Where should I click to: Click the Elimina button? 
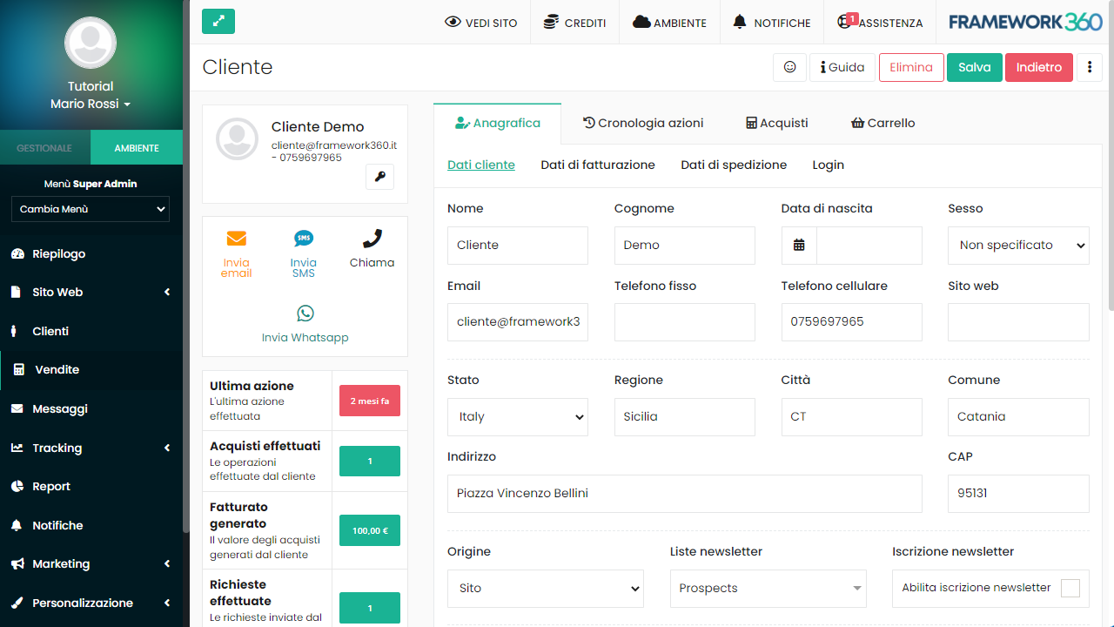pyautogui.click(x=910, y=67)
